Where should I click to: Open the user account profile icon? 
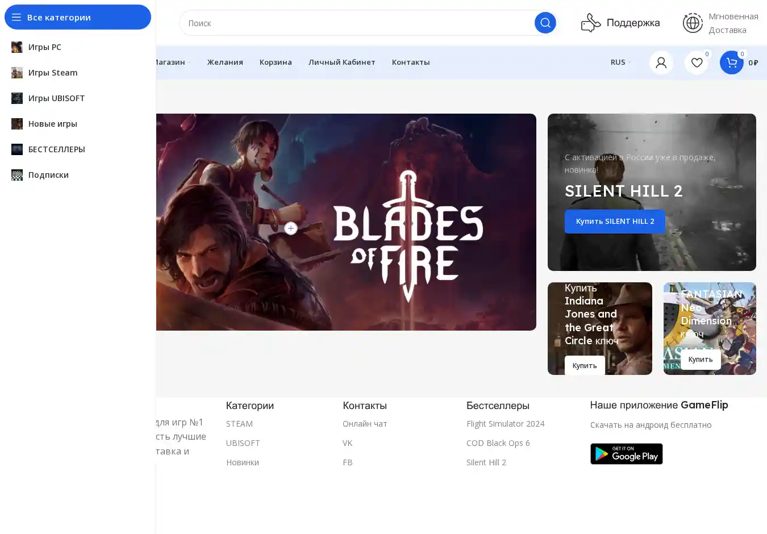tap(661, 62)
